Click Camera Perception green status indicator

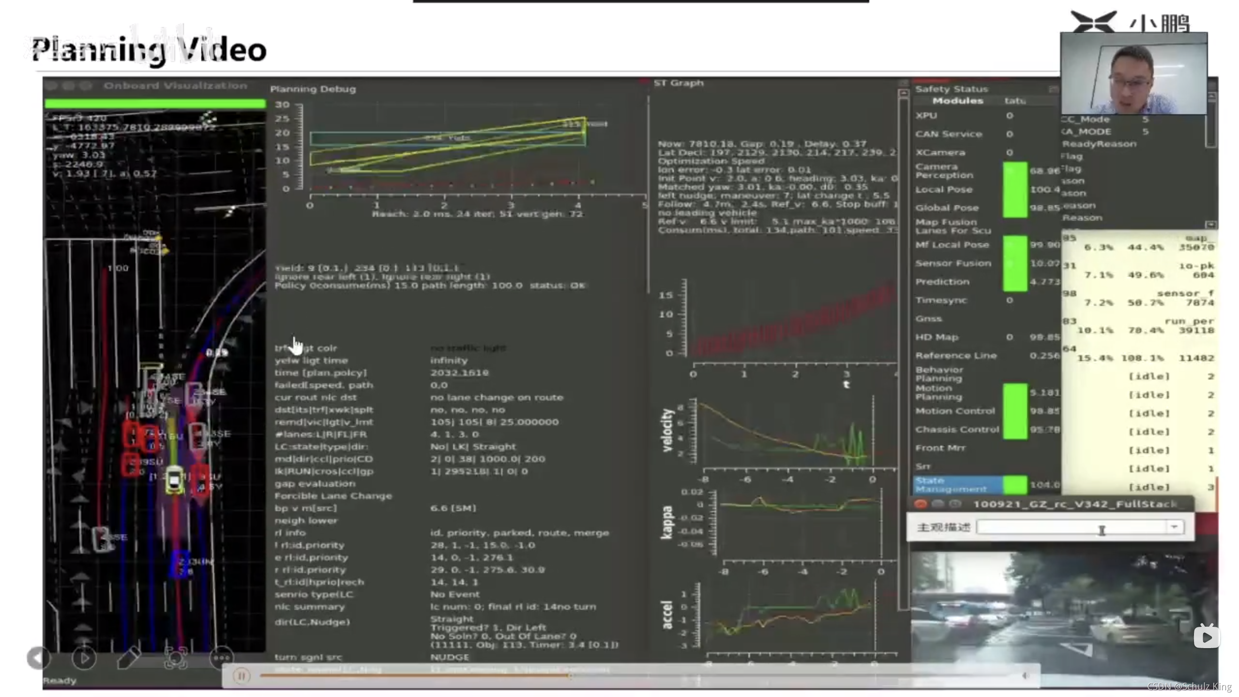click(1015, 171)
